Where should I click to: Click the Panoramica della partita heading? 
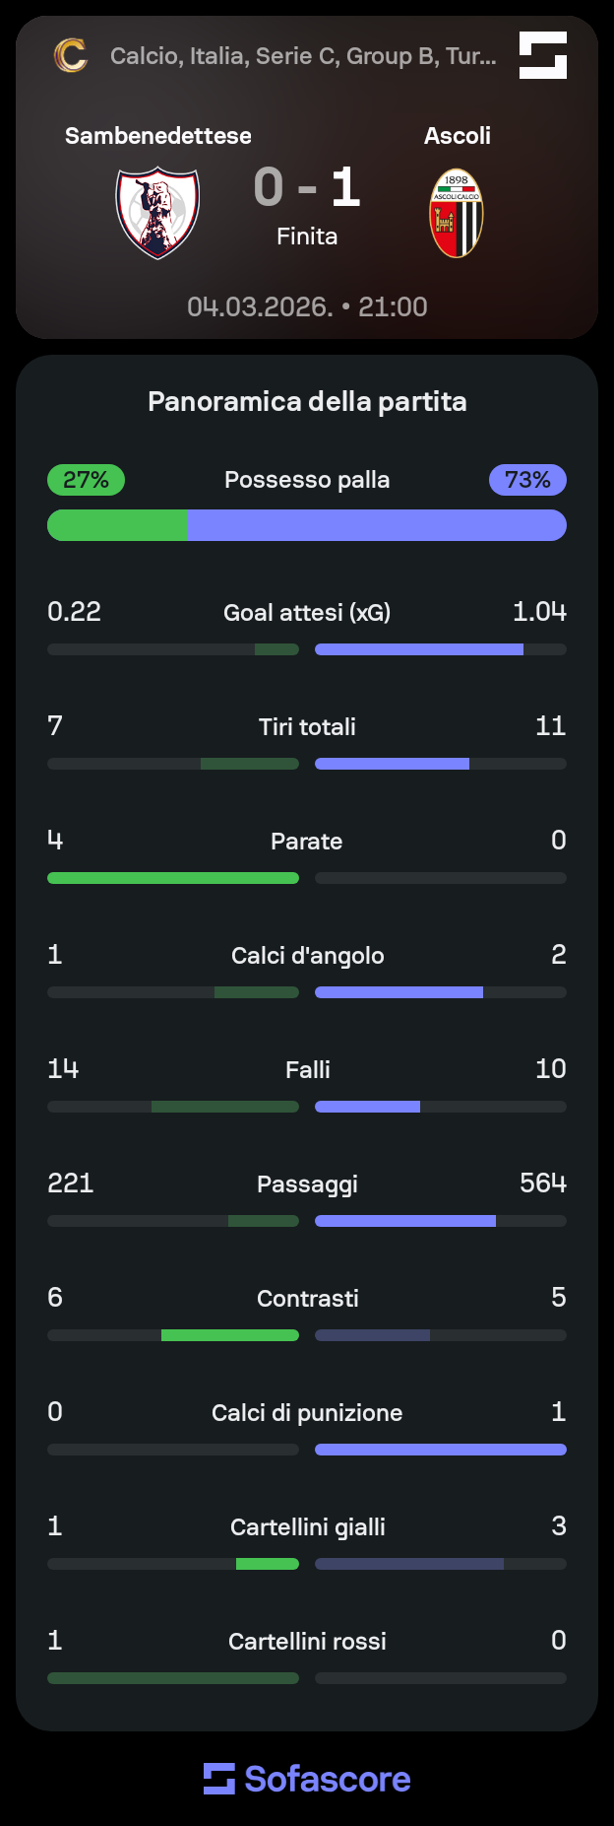[307, 402]
